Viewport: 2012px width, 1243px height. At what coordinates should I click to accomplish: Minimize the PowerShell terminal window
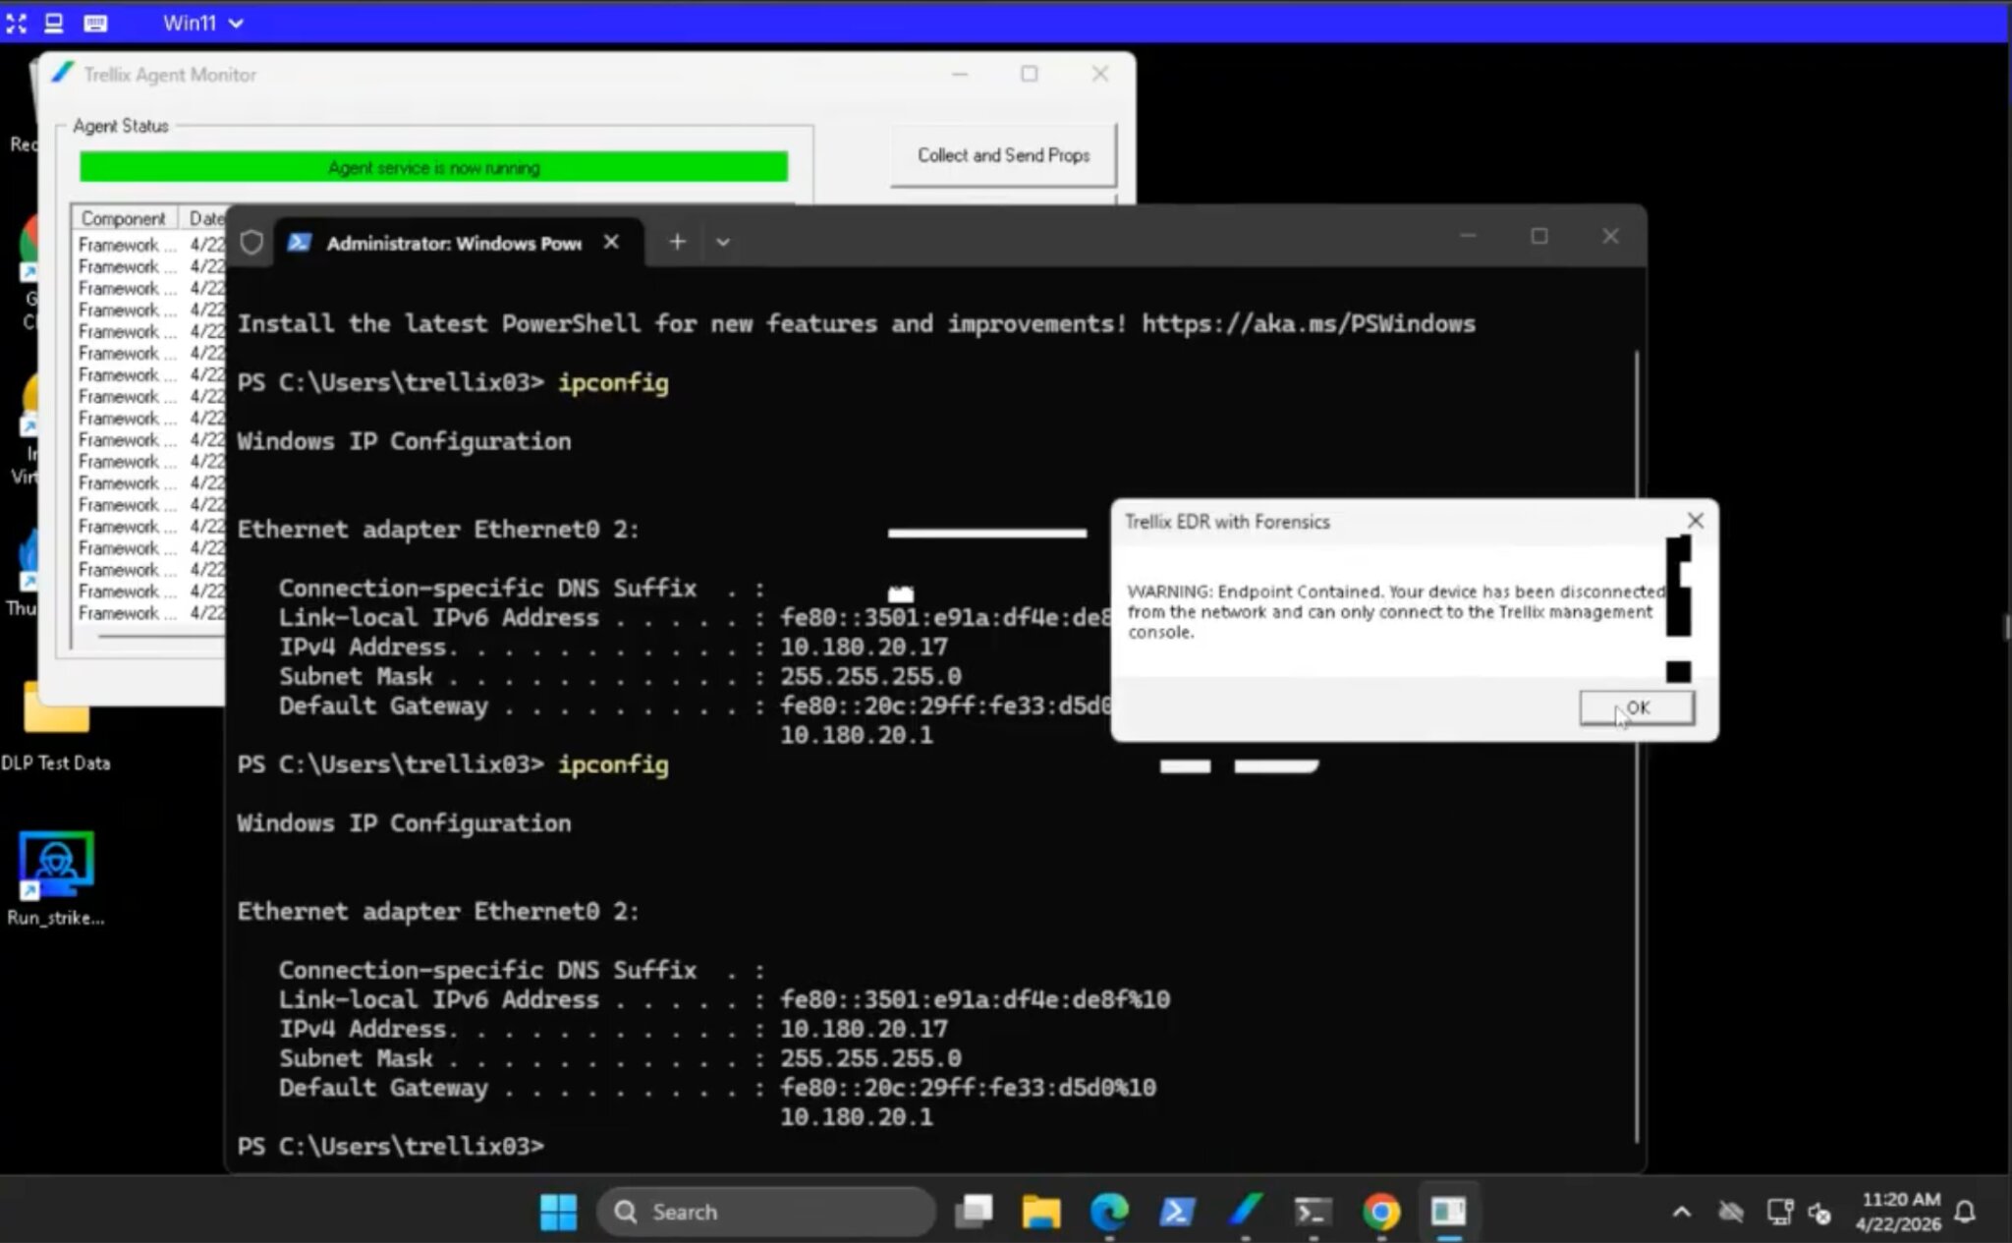pyautogui.click(x=1469, y=236)
